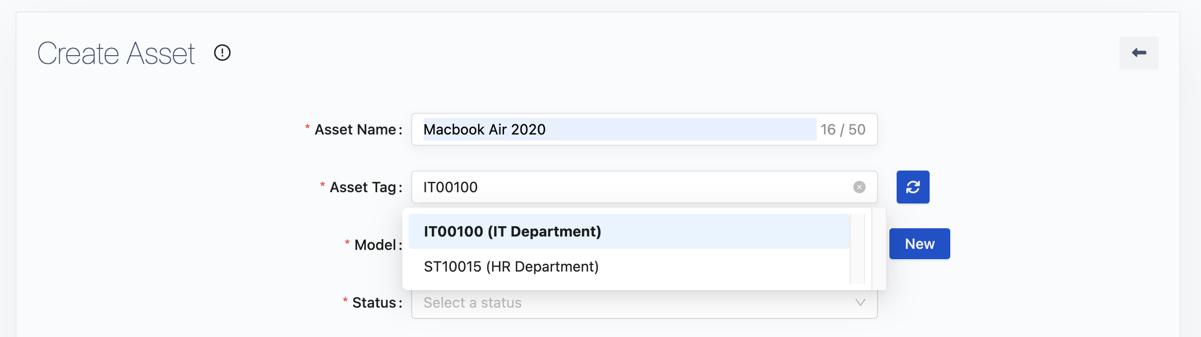
Task: Click the red asterisk beside Status
Action: coord(345,300)
